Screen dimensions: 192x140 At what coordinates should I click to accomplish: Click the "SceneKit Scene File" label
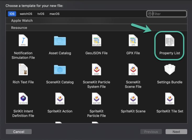tap(133, 84)
